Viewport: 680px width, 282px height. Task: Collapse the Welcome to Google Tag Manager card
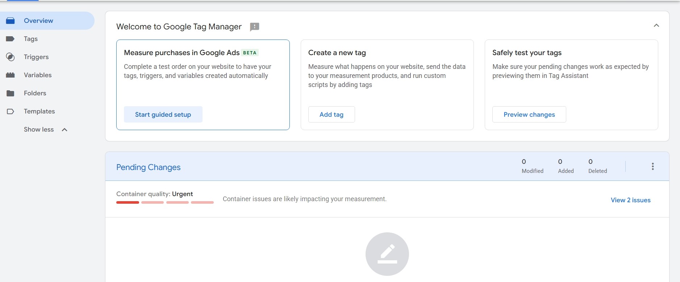pyautogui.click(x=656, y=25)
